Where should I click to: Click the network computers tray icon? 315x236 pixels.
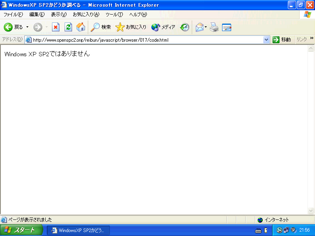[286, 230]
